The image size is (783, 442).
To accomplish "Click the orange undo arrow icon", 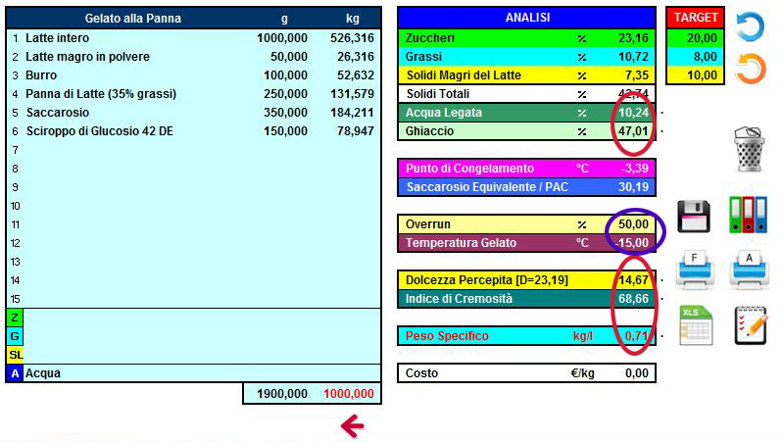I will [x=750, y=71].
